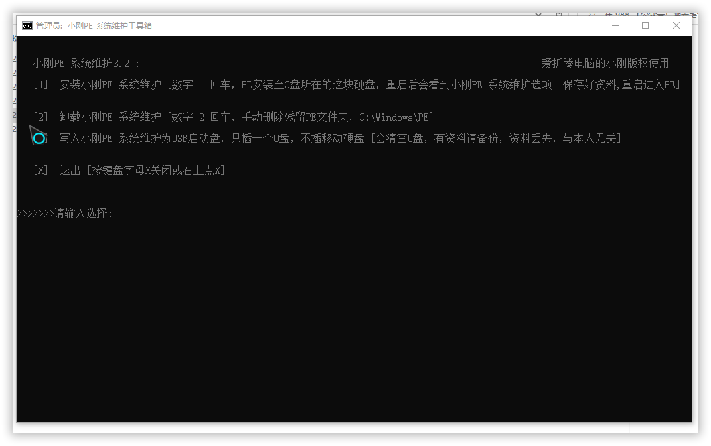The height and width of the screenshot is (446, 711).
Task: Click the 安装小刚PE 系统维护 option text
Action: pyautogui.click(x=110, y=85)
